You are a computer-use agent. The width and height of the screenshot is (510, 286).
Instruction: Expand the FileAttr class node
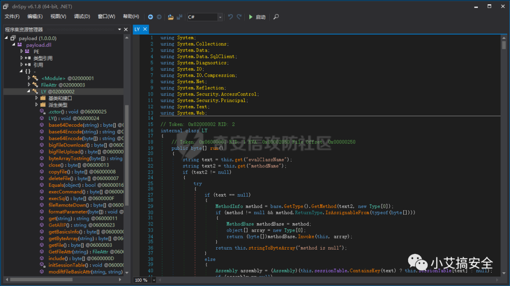[29, 85]
